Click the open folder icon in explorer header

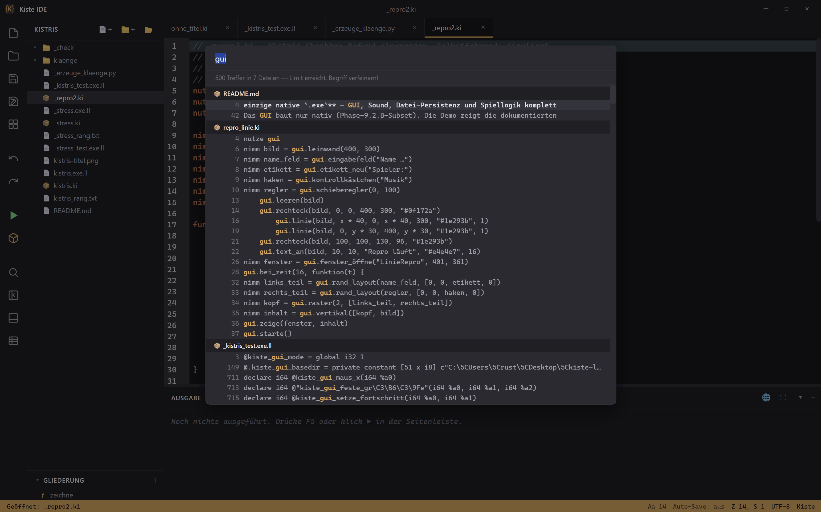(x=148, y=30)
